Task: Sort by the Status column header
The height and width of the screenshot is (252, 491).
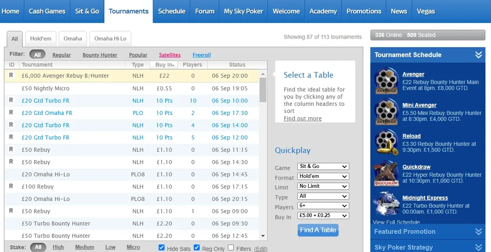Action: pos(237,65)
